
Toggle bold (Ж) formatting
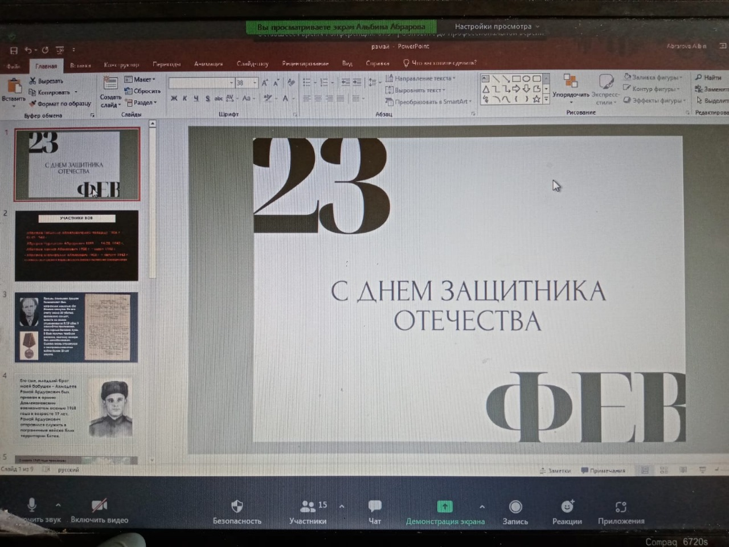(x=174, y=99)
